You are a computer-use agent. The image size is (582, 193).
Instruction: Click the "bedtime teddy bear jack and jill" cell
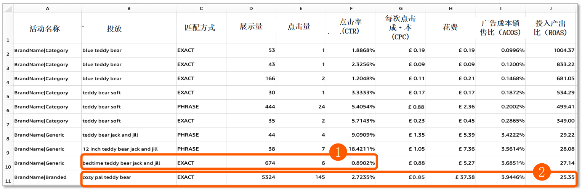(122, 163)
